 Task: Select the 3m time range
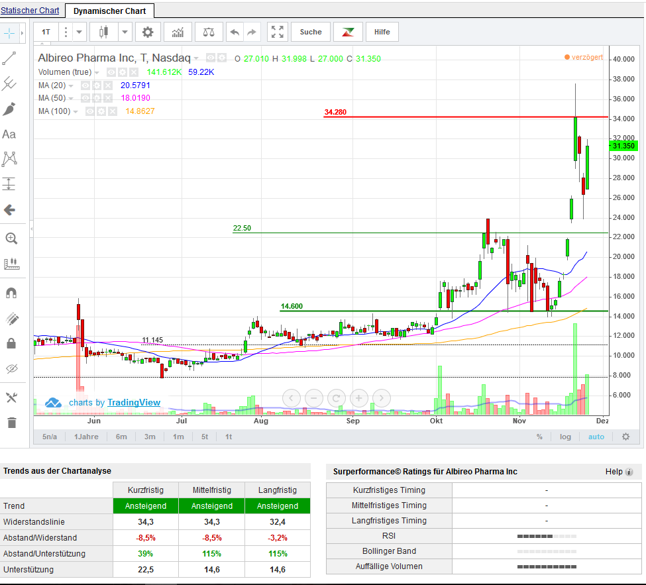(x=150, y=437)
